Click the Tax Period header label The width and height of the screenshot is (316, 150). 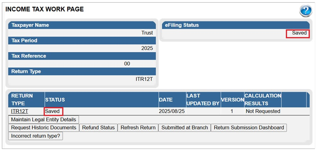pos(24,41)
